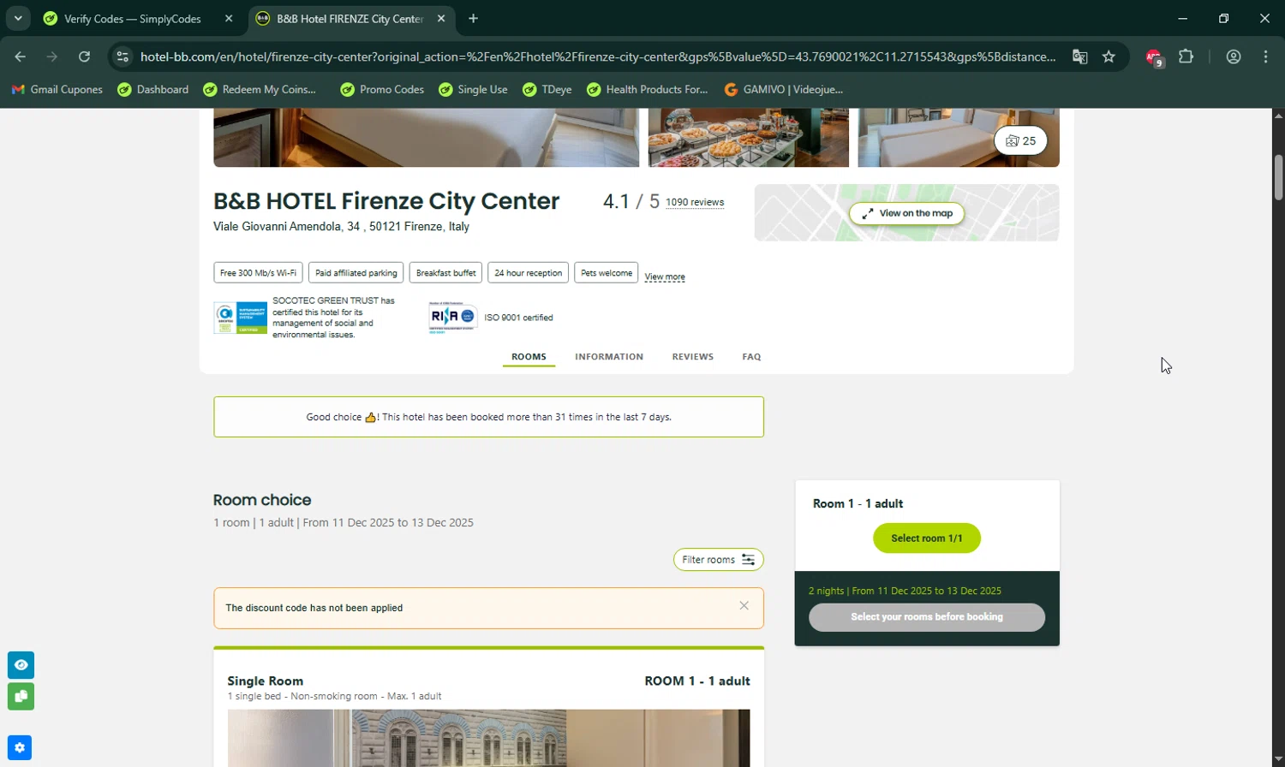Screen dimensions: 1285x767
Task: Open GAMIVO Videojue bookmark
Action: tap(784, 89)
